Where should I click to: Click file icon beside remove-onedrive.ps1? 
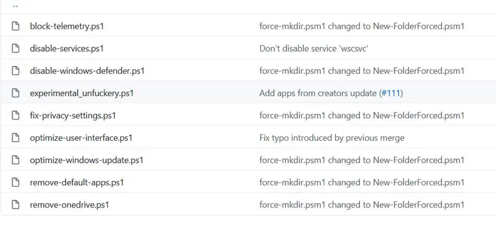click(x=15, y=205)
